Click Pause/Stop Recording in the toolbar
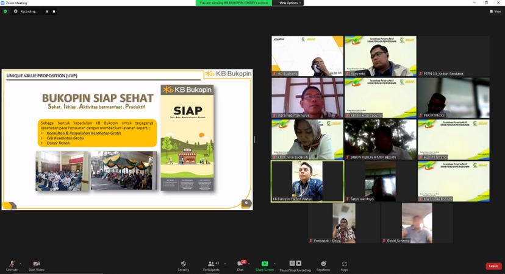This screenshot has height=274, width=505. coord(295,264)
